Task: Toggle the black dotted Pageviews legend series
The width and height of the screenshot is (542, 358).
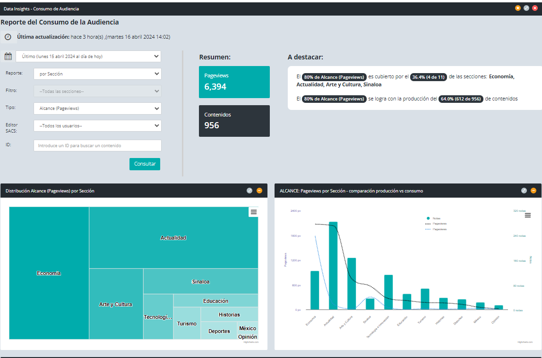Action: tap(436, 224)
